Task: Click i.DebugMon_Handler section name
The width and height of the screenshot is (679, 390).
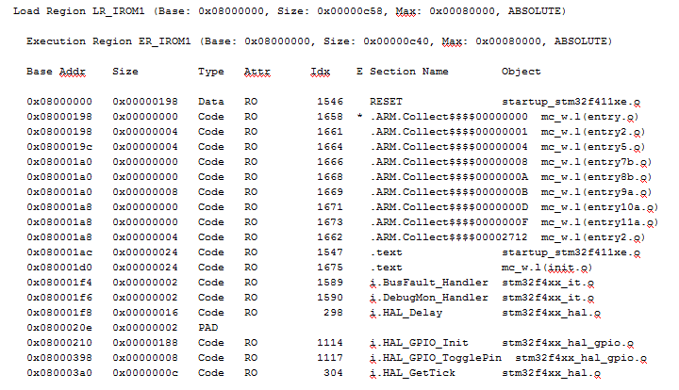Action: pyautogui.click(x=429, y=298)
